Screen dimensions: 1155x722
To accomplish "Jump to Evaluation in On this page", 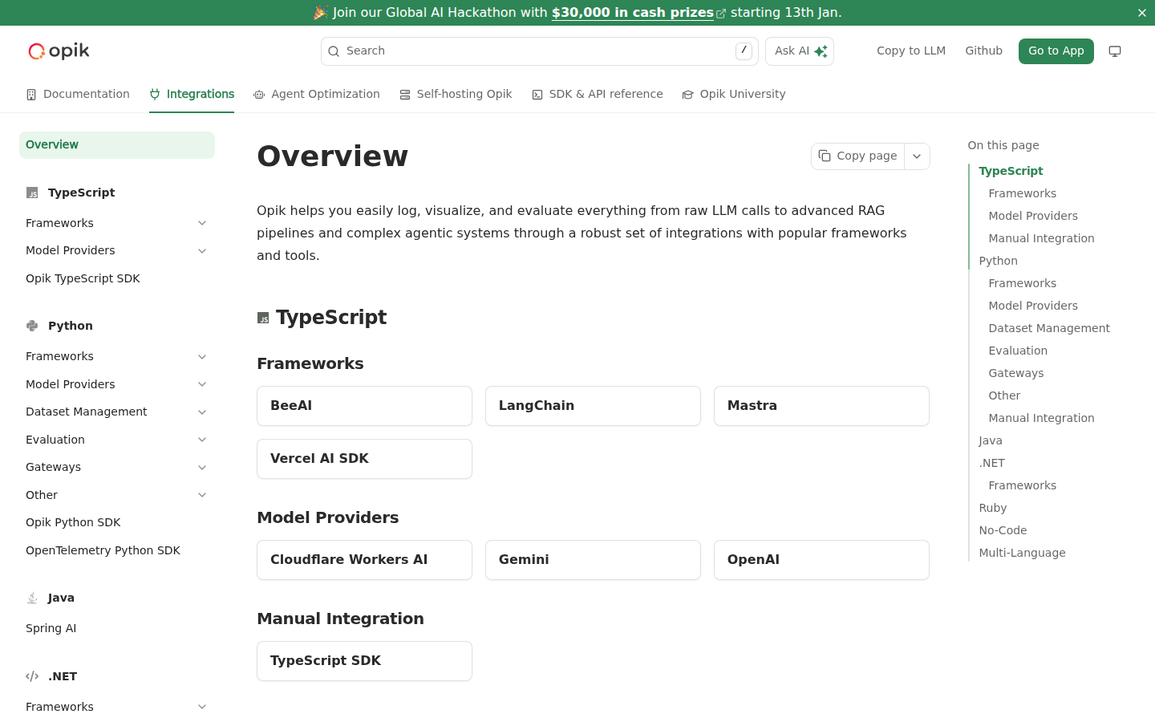I will click(1018, 351).
